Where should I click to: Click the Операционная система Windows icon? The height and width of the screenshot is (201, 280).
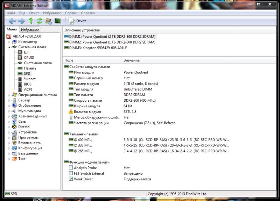pos(14,95)
